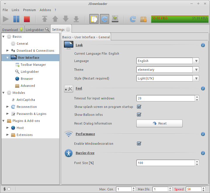Open Linkgrabber under User Interface
Screen dimensions: 210x193
30,72
